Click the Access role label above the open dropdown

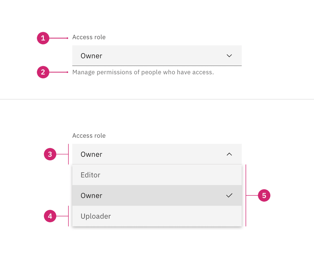[x=89, y=136]
